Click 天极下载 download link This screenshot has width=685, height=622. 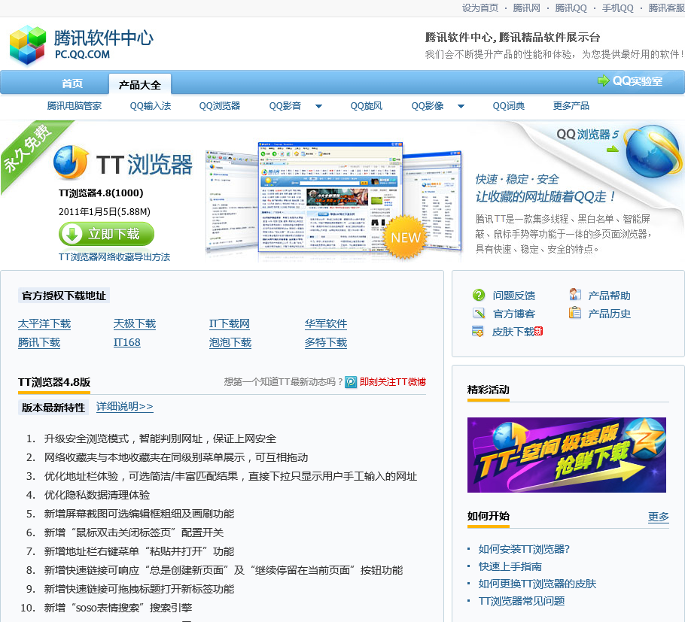(x=135, y=323)
